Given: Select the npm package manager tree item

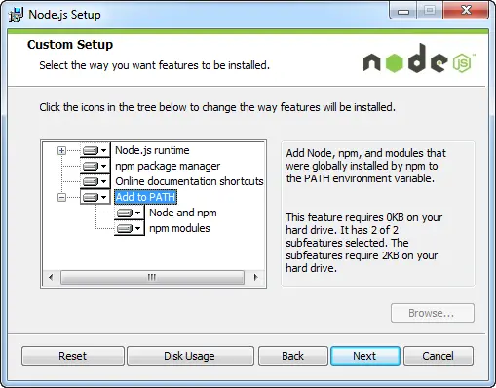Looking at the screenshot, I should tap(168, 166).
